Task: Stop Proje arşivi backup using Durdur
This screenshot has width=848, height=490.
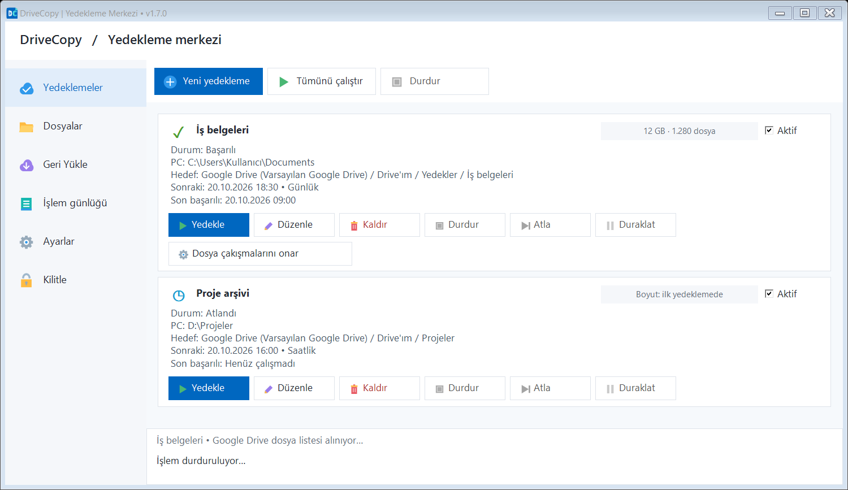Action: [x=465, y=388]
